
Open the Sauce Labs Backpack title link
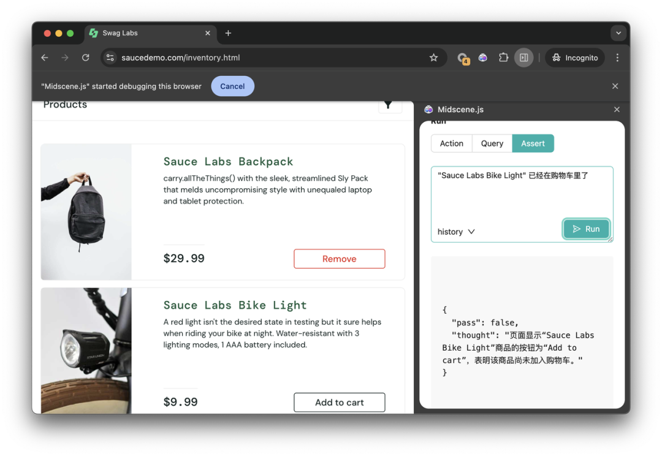point(228,162)
